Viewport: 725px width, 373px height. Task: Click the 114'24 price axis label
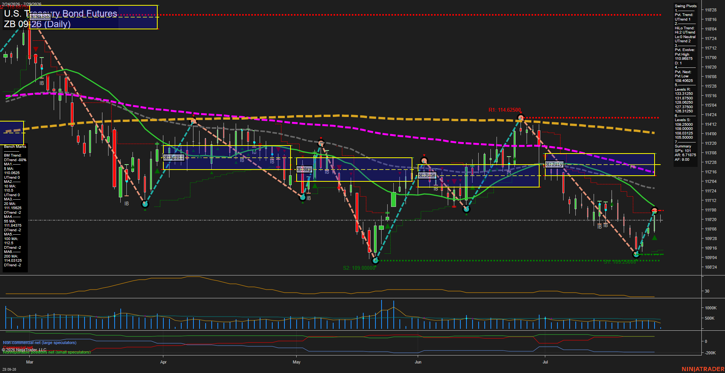point(711,115)
